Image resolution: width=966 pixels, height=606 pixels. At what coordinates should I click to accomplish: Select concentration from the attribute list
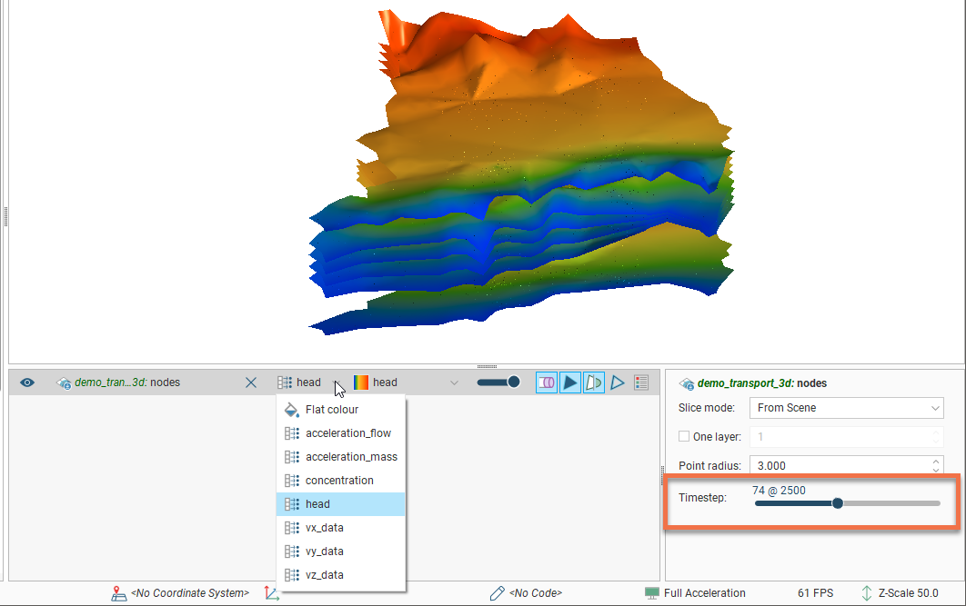tap(339, 481)
